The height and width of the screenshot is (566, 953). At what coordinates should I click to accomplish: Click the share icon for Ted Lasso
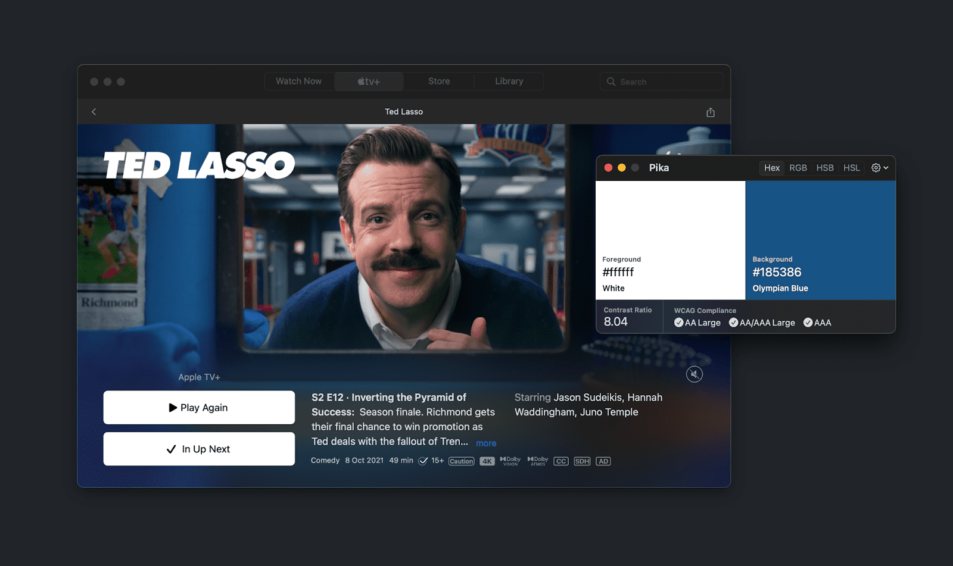pos(710,111)
